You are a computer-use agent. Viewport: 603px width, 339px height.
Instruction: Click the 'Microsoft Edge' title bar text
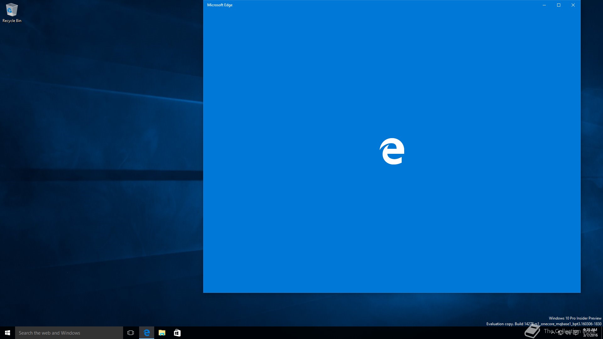pos(220,5)
